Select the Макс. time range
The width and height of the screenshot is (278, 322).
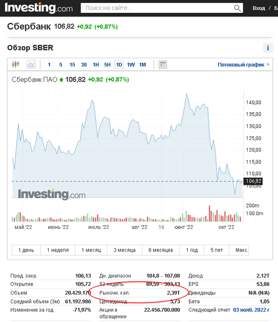click(x=242, y=250)
